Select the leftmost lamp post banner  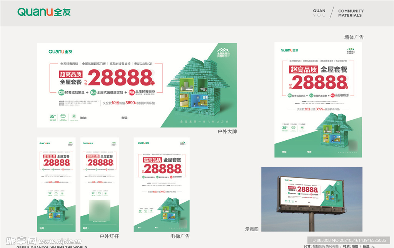tap(56, 184)
